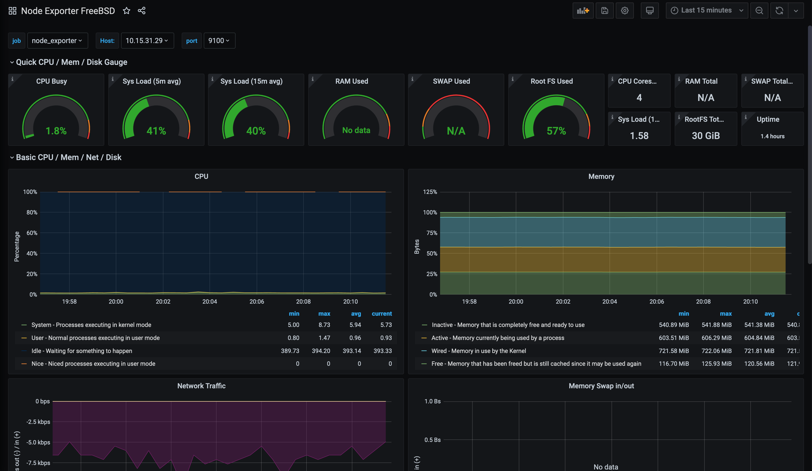Click the Add panel icon
The image size is (812, 471).
583,11
